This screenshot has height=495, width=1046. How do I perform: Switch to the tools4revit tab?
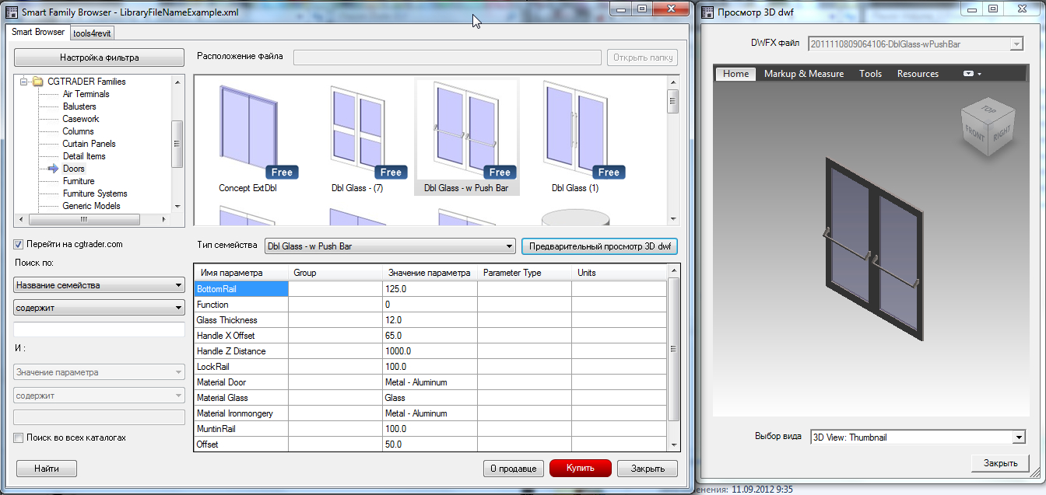click(93, 33)
